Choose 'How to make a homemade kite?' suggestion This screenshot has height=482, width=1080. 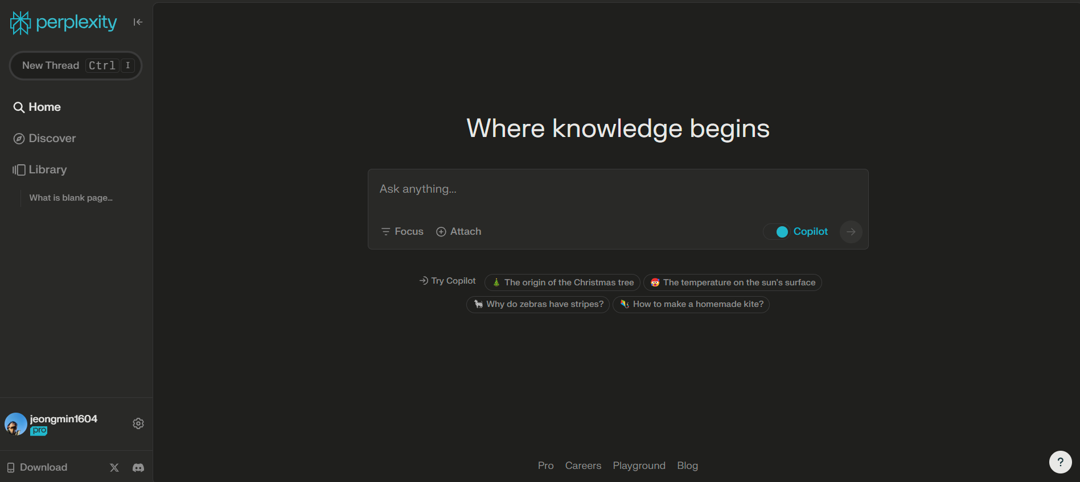point(691,304)
